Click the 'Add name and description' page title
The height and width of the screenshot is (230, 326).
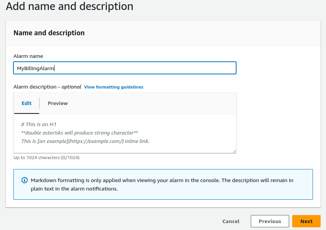(x=70, y=6)
